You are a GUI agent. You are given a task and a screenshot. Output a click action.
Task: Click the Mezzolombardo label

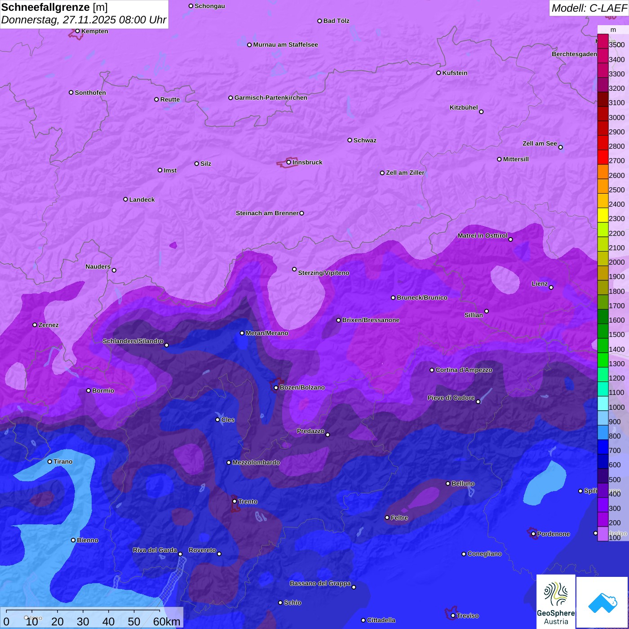[256, 462]
